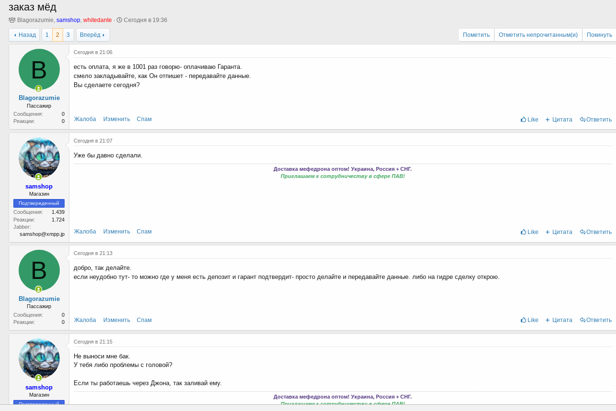Report the 21:06 post via Жалоба

tap(85, 119)
